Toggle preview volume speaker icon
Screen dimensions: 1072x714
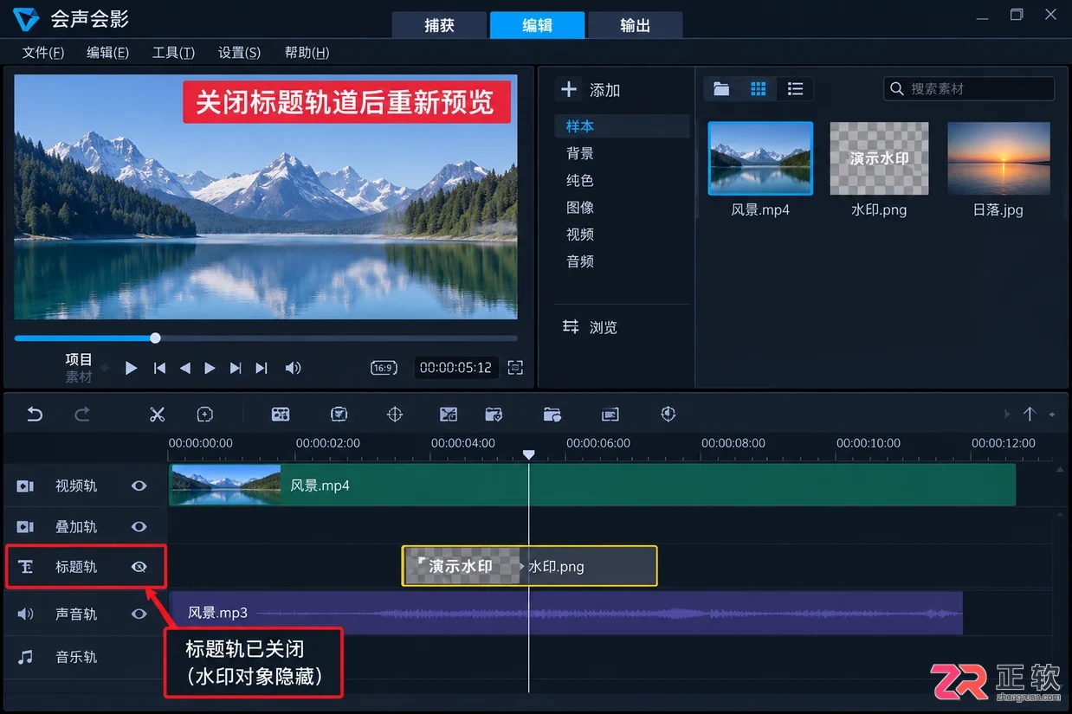(x=294, y=368)
